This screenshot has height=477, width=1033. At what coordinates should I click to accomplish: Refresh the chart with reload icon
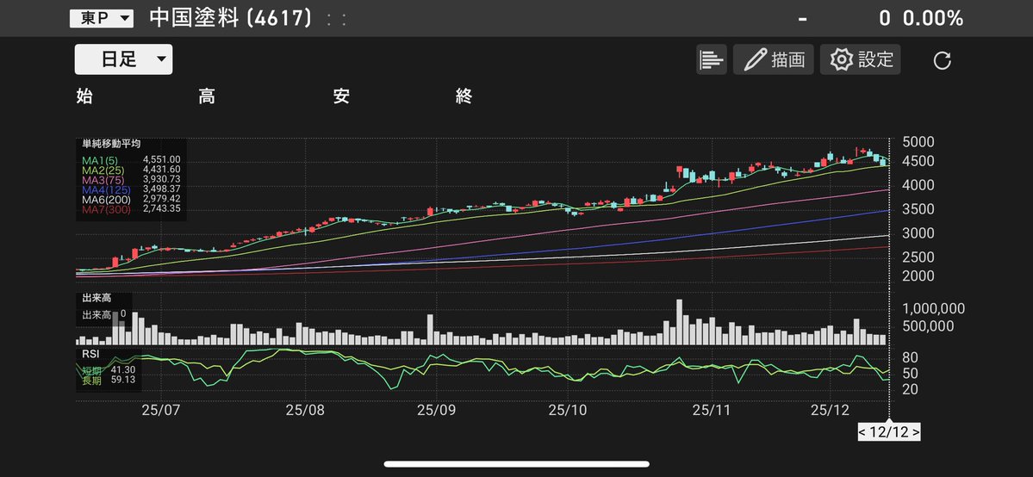[x=943, y=60]
